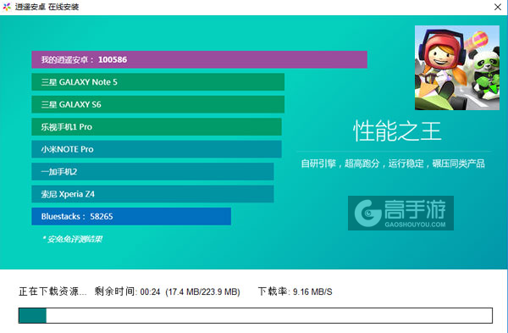Click the 安兔兔评测结果 footnote
Screen dimensions: 508x333
point(73,239)
